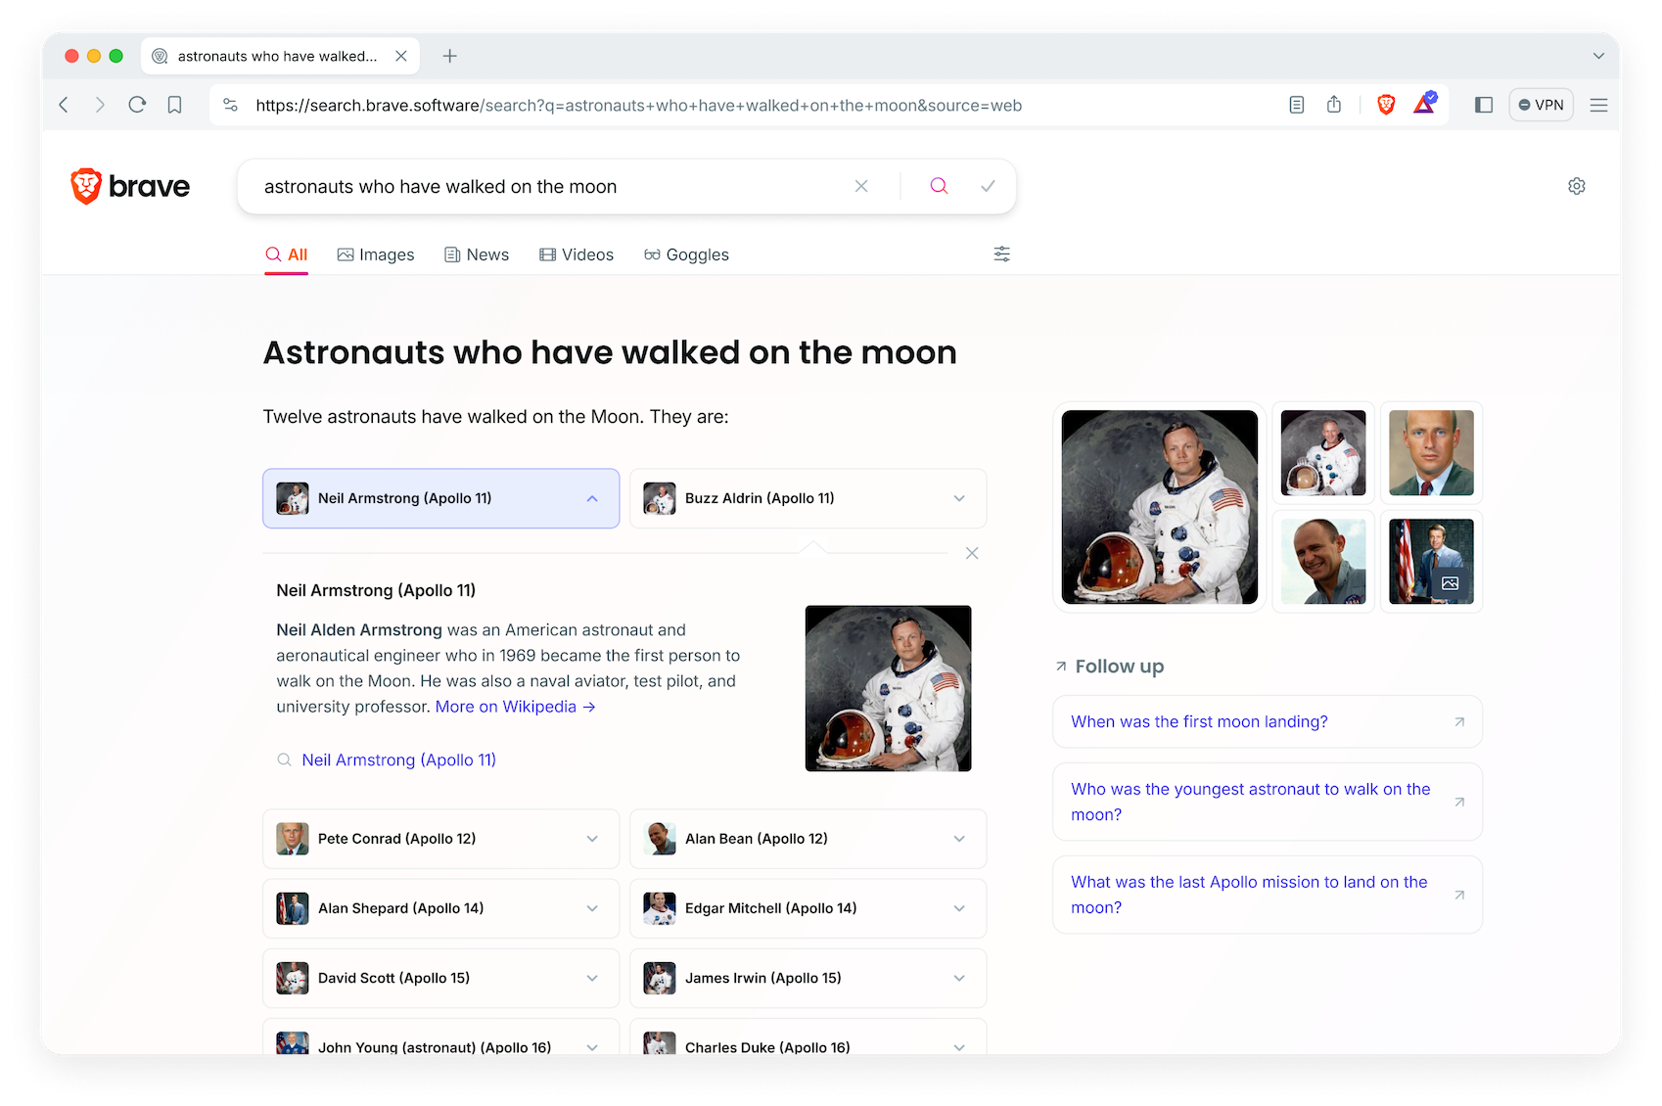The height and width of the screenshot is (1106, 1662).
Task: Ask 'When was the first moon landing?'
Action: [1268, 721]
